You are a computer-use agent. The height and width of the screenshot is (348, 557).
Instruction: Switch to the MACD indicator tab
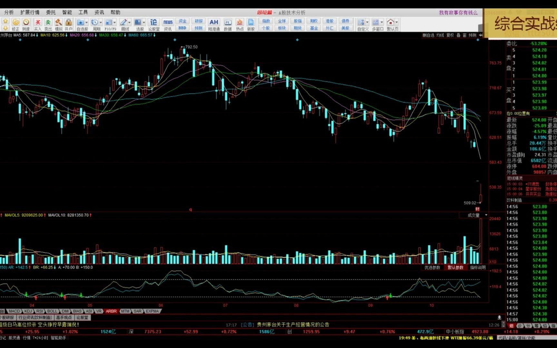(x=14, y=311)
